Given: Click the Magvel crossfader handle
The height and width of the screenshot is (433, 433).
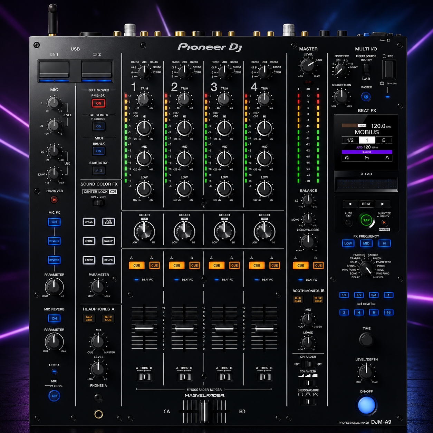Looking at the screenshot, I should pos(204,411).
